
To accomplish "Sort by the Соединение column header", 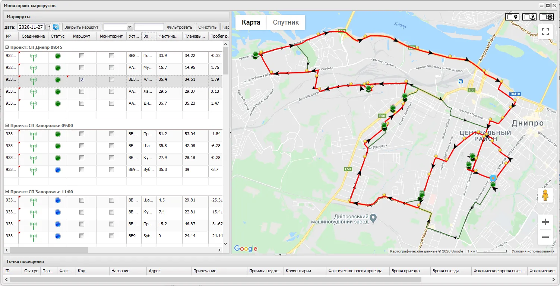I will click(33, 36).
